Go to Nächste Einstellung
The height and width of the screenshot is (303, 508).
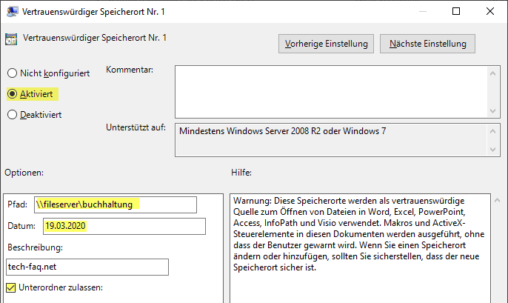427,44
